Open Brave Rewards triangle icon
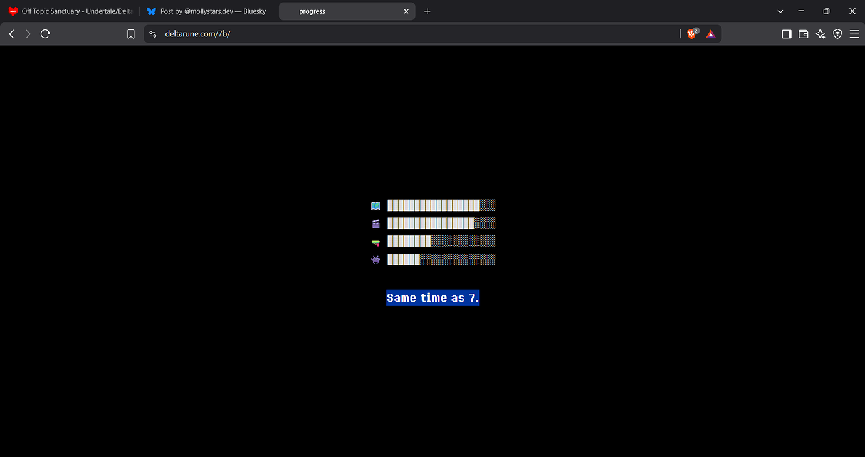 [x=711, y=34]
